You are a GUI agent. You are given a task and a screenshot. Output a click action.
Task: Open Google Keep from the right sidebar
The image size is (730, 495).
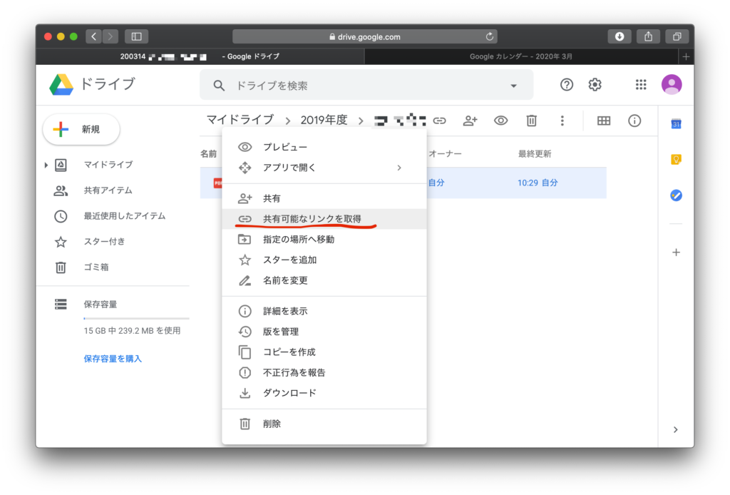tap(675, 160)
